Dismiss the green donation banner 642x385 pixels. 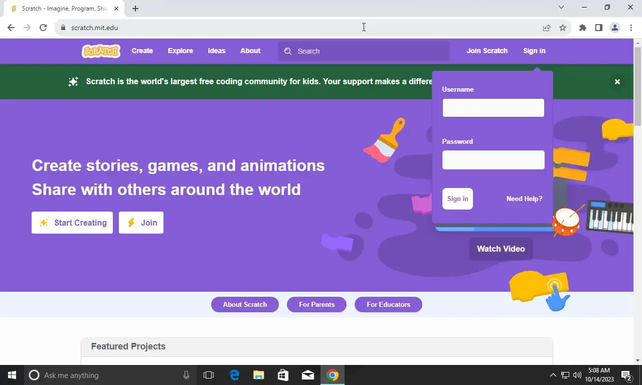[617, 81]
